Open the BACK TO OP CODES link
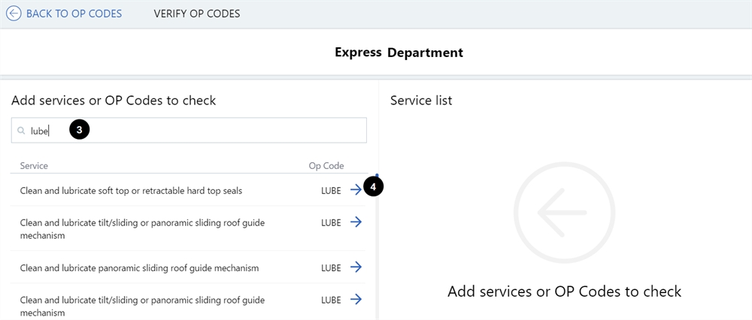Viewport: 752px width, 320px height. click(74, 14)
